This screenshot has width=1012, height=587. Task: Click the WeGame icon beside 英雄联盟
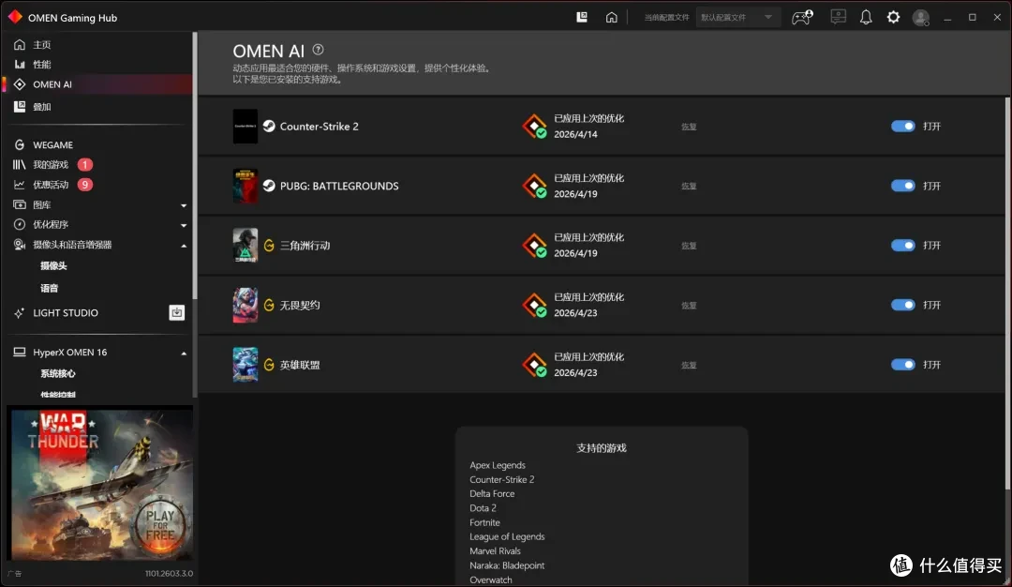269,364
